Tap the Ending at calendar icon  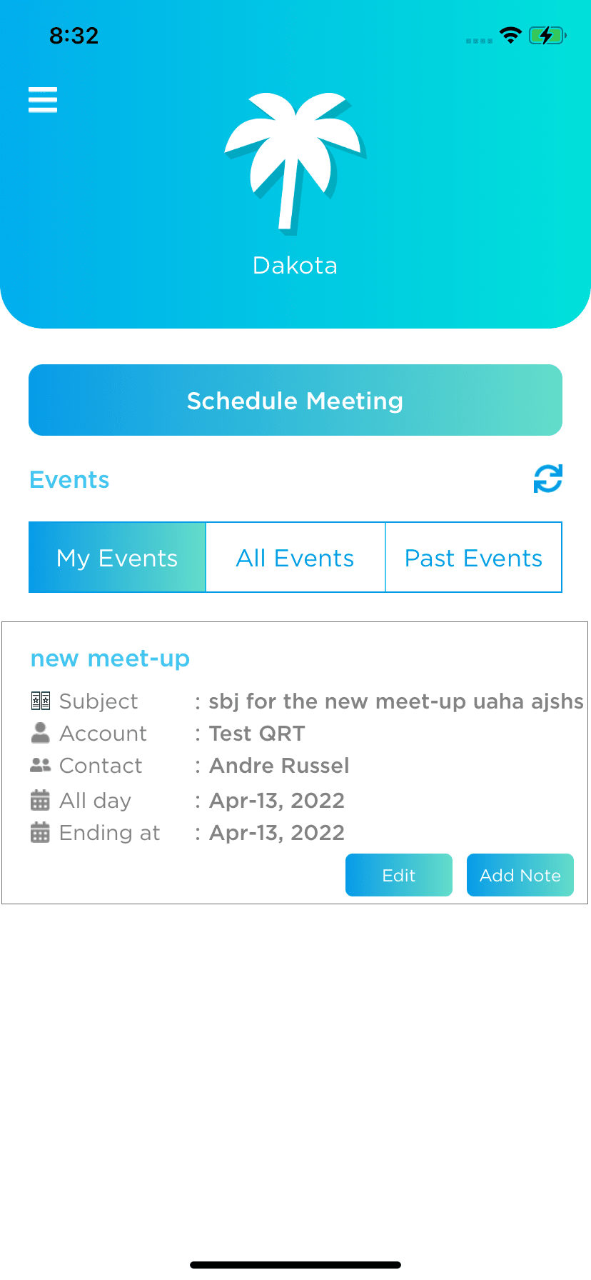click(41, 832)
